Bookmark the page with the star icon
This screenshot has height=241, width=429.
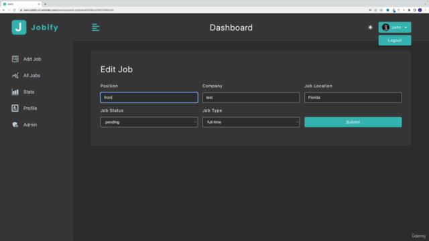(381, 10)
